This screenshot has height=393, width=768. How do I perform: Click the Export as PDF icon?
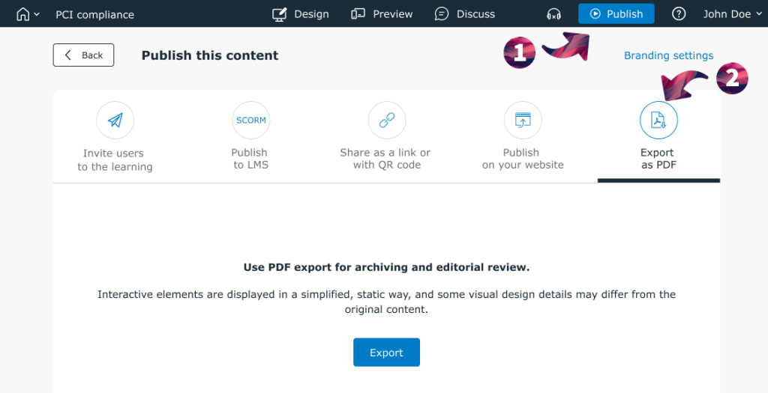point(658,121)
